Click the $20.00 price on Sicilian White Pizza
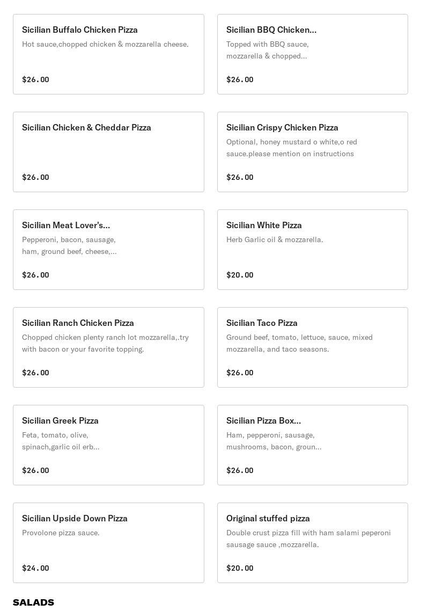421x611 pixels. [x=240, y=275]
